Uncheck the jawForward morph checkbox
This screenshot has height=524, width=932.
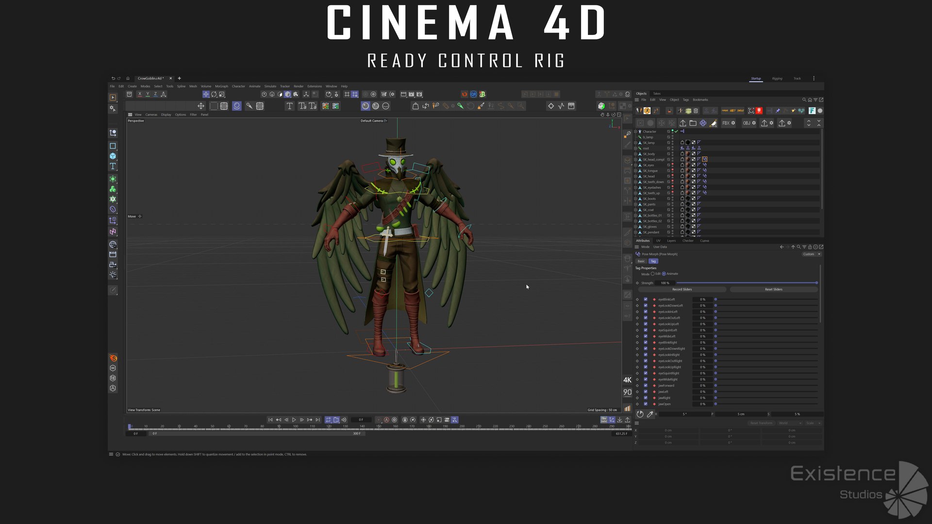coord(646,385)
